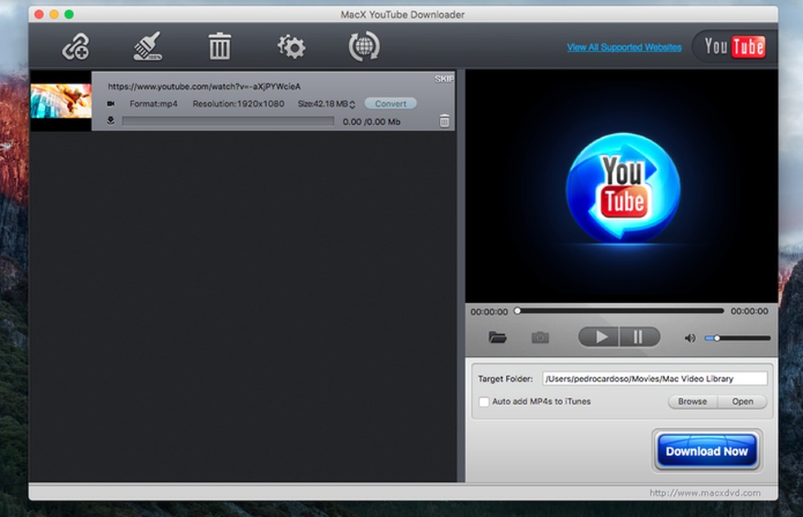Minimize the window with the yellow button
Viewport: 803px width, 517px height.
pos(54,15)
